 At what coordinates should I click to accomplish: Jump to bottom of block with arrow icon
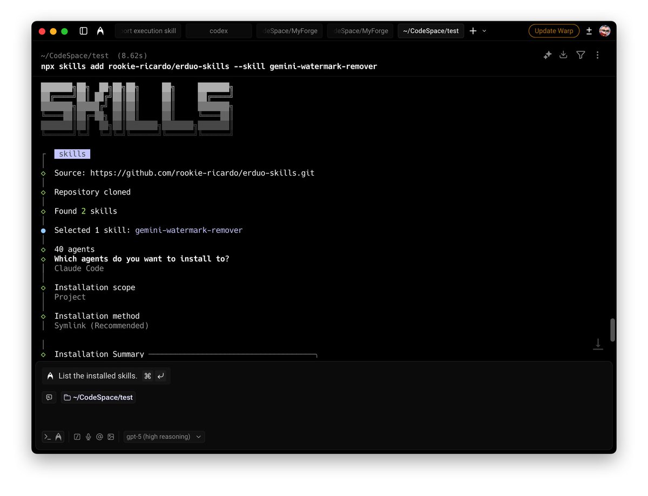(x=598, y=344)
